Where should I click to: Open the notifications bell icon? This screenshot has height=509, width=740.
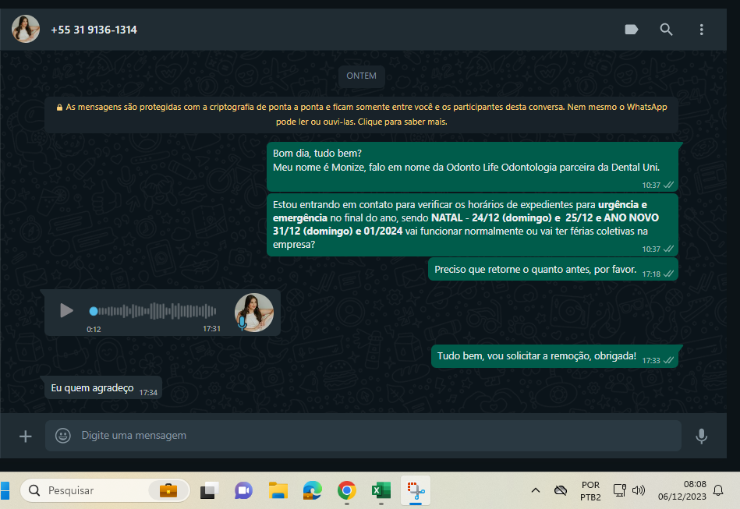point(718,490)
